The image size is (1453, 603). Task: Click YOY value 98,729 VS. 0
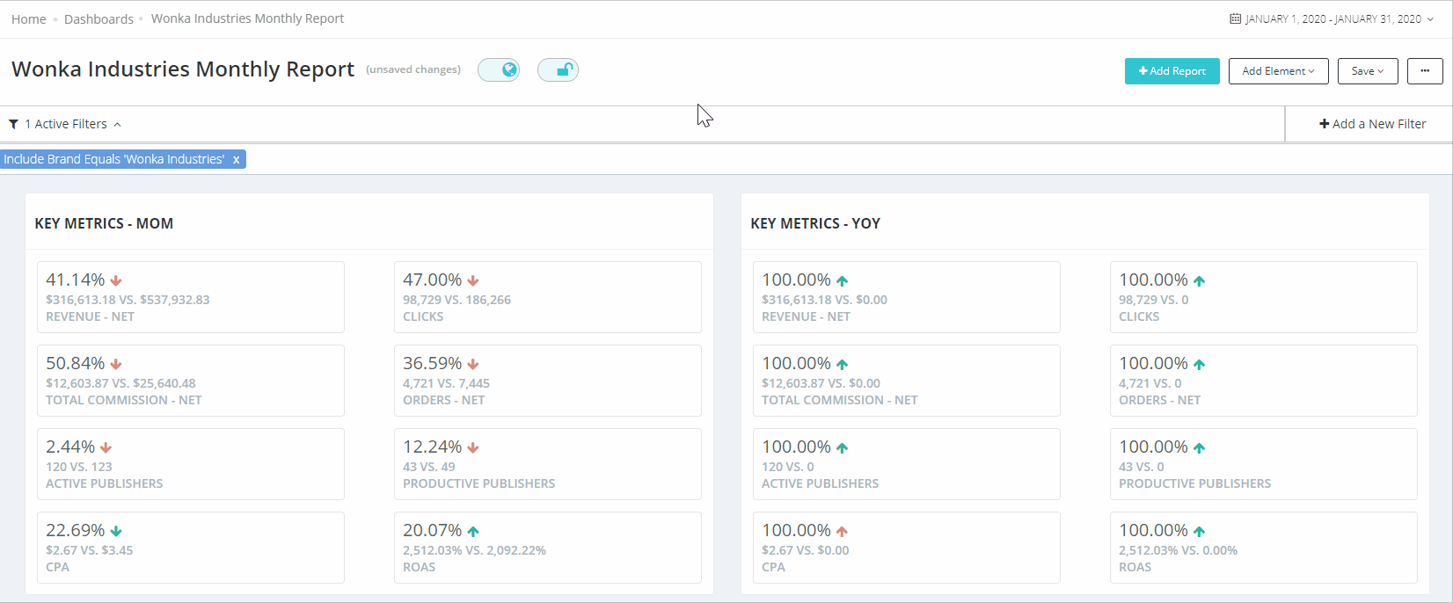click(x=1154, y=300)
